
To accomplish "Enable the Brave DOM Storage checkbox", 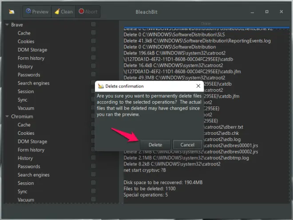I will pyautogui.click(x=93, y=49).
